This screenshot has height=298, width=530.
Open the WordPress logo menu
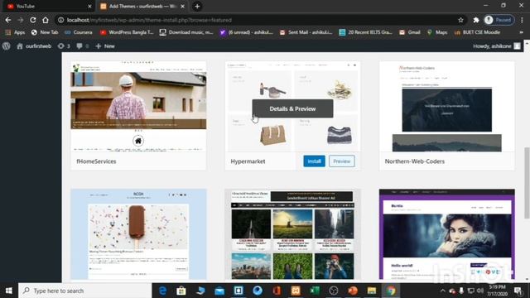7,46
